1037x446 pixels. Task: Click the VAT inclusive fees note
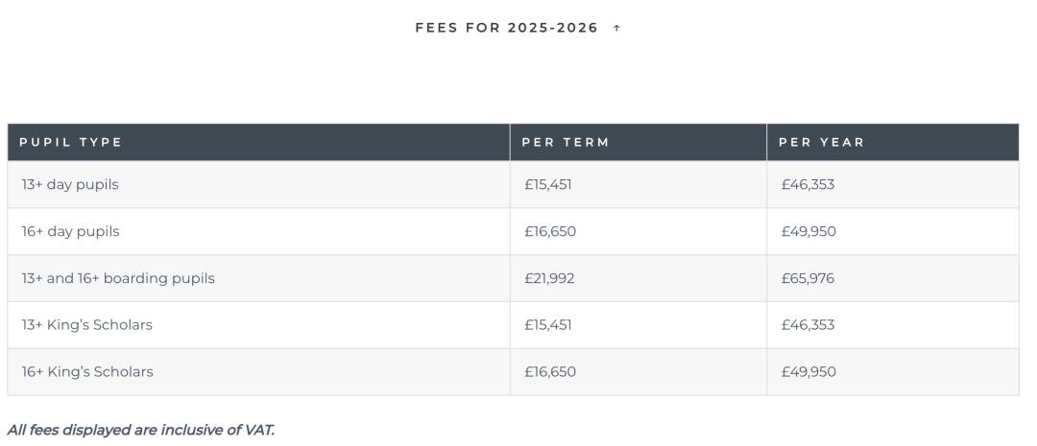tap(141, 430)
